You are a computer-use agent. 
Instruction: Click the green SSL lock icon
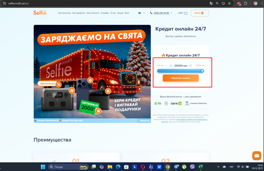156,104
